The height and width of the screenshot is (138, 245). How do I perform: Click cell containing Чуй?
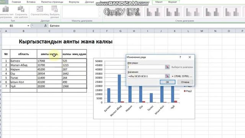(23, 86)
